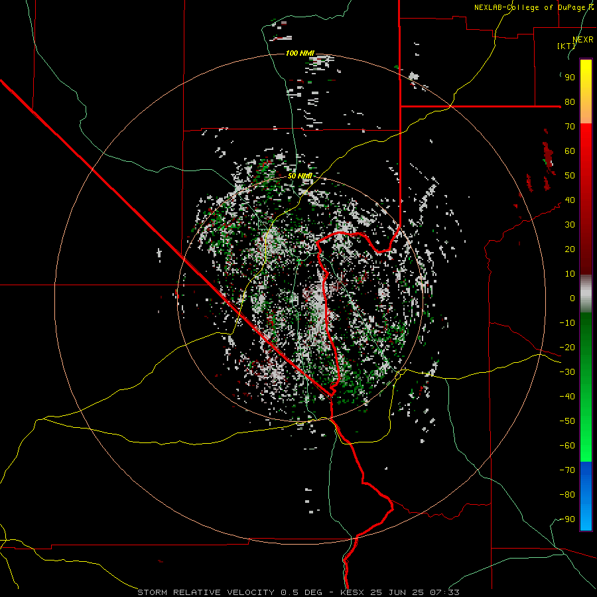Viewport: 597px width, 597px height.
Task: Click the 50 NMI range ring label
Action: 300,176
